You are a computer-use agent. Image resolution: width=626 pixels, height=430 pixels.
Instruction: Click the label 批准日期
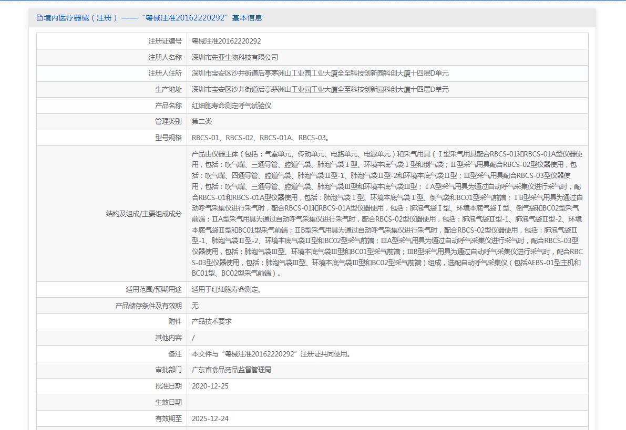click(169, 386)
